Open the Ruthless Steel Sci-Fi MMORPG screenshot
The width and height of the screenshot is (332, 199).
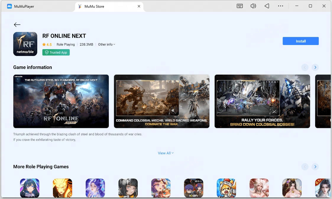click(x=61, y=101)
